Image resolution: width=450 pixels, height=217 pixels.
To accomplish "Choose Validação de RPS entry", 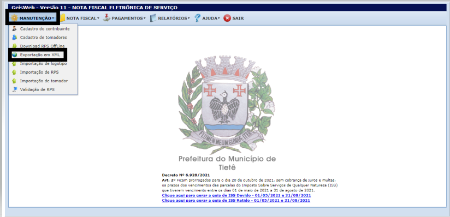I will pos(43,89).
